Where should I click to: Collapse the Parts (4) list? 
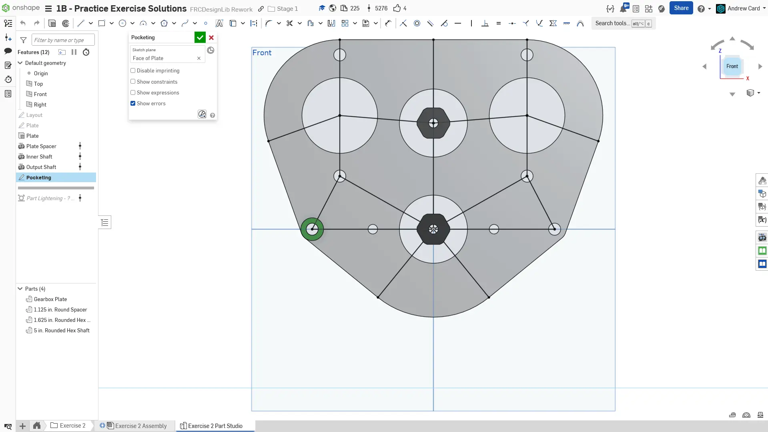[20, 289]
